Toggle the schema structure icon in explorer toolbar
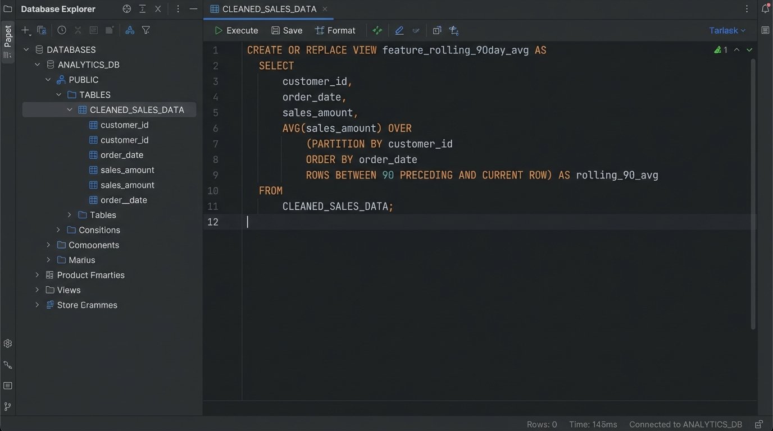 click(x=130, y=30)
